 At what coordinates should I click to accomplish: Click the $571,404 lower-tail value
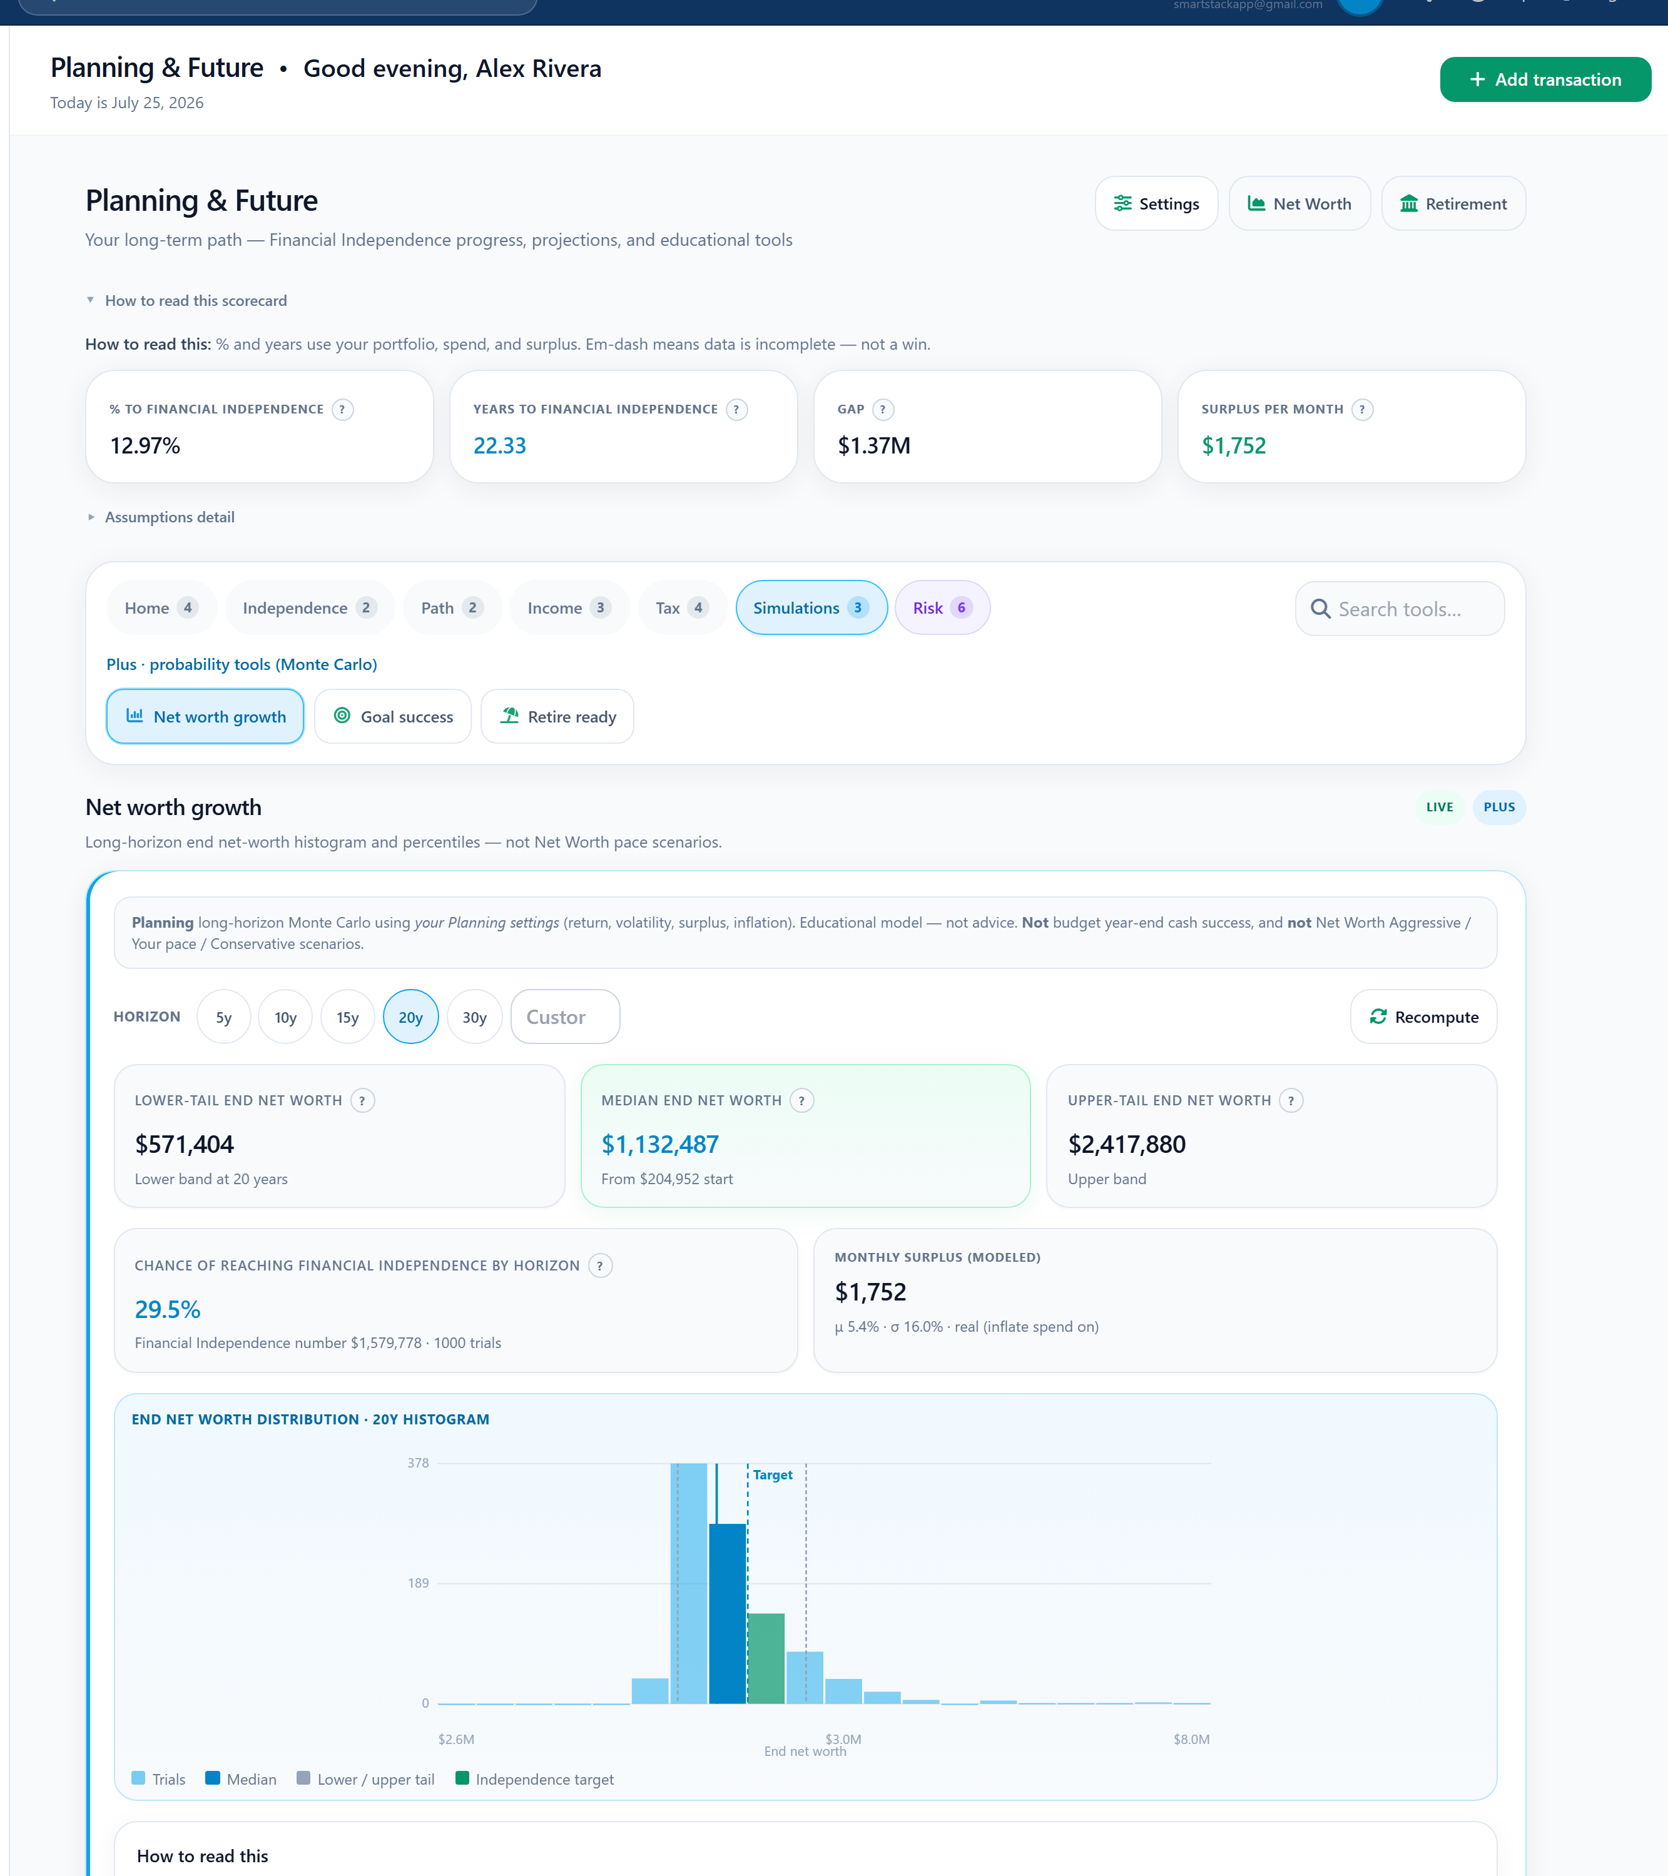tap(185, 1145)
